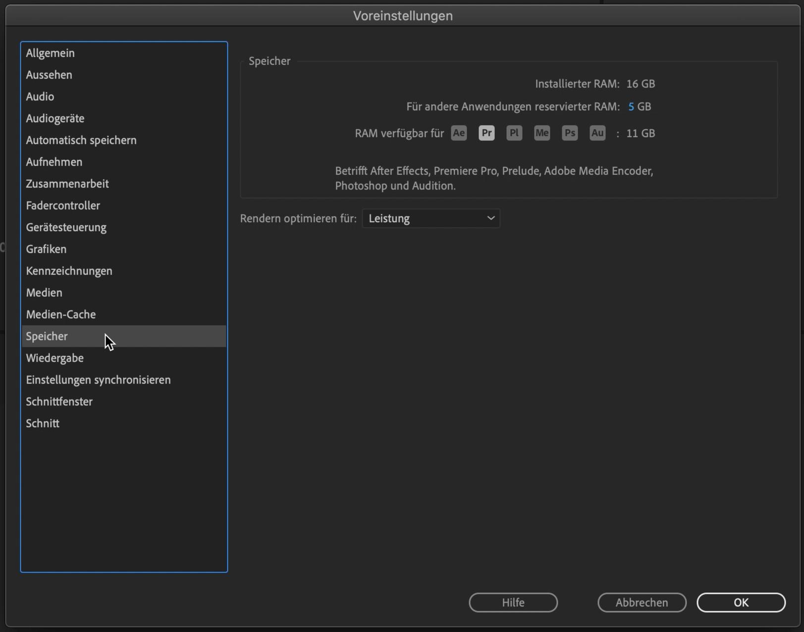804x632 pixels.
Task: Open the Wiedergabe preferences section
Action: (x=54, y=358)
